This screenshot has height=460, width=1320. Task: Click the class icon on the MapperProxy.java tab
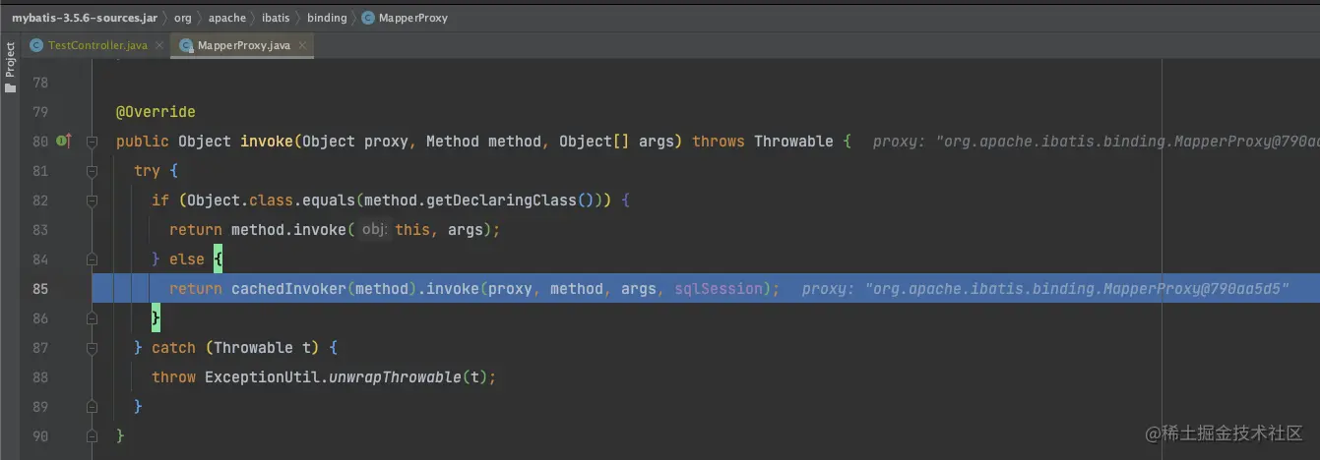[x=186, y=45]
